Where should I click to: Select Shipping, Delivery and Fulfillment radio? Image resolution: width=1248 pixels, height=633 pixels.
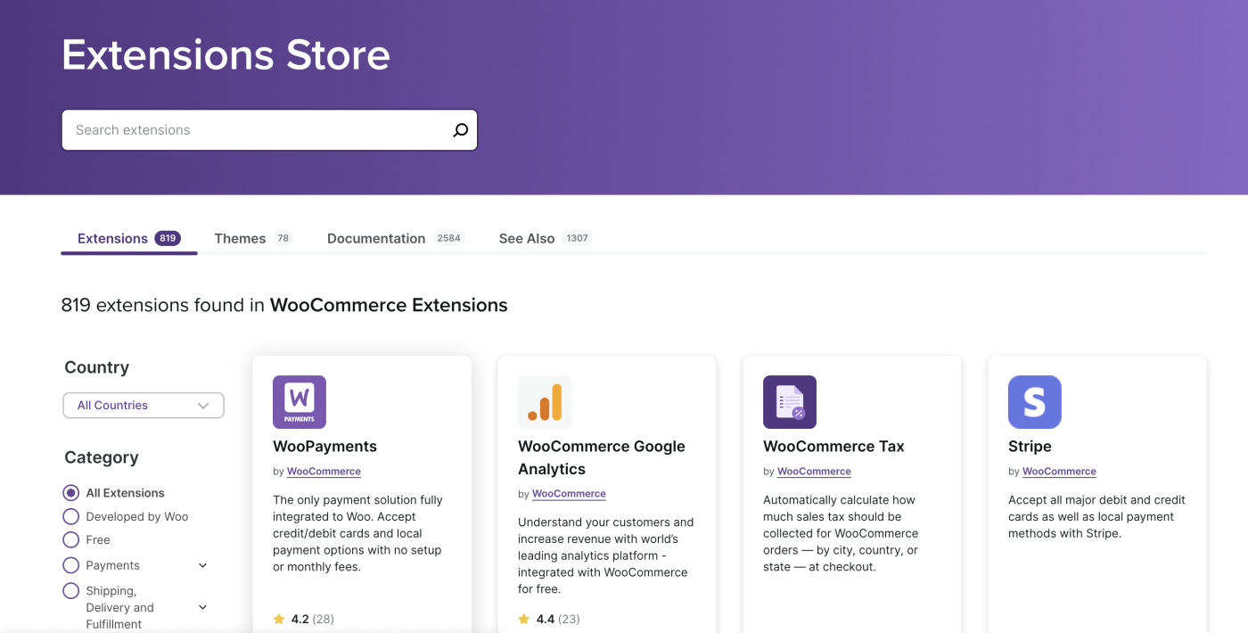point(71,591)
